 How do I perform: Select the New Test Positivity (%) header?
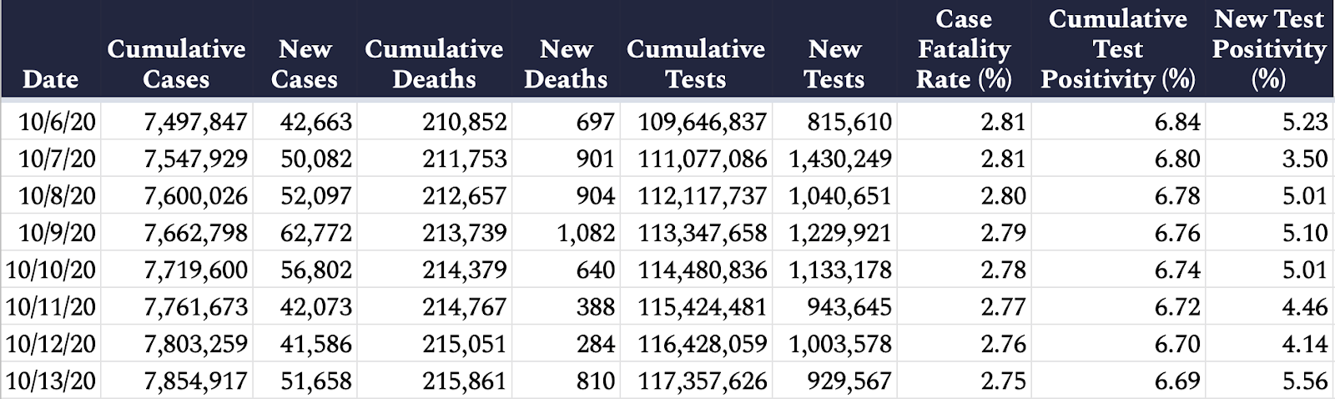pos(1269,48)
